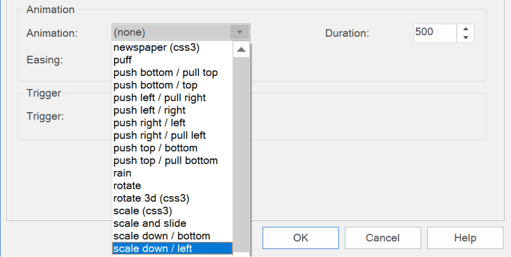Open the Help button

click(x=465, y=238)
